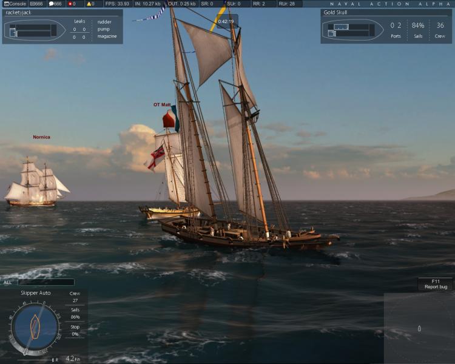
Task: Select the Stop 0% setting
Action: (x=75, y=330)
